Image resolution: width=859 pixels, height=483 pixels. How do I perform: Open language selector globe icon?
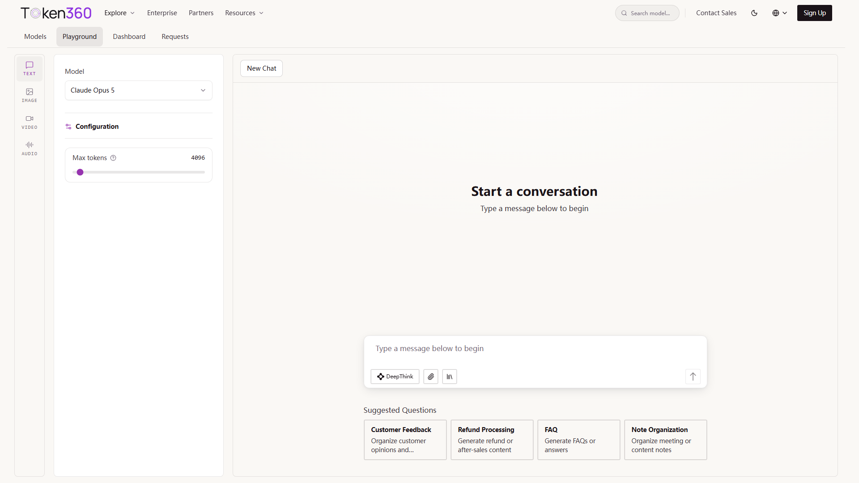tap(779, 13)
